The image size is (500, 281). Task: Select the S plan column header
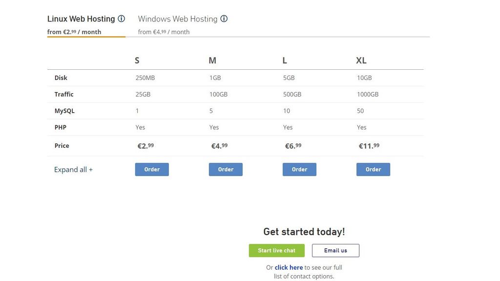point(137,60)
